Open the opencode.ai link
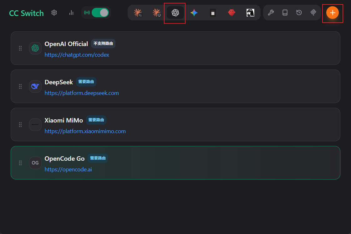Screen dimensions: 351x234 (x=68, y=169)
